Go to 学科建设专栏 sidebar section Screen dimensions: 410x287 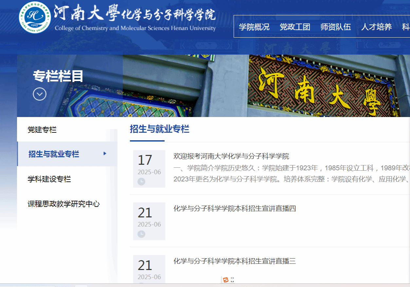49,179
